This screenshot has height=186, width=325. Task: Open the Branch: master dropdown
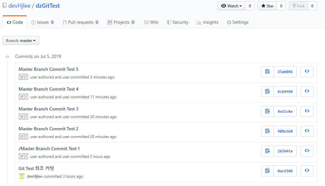21,41
